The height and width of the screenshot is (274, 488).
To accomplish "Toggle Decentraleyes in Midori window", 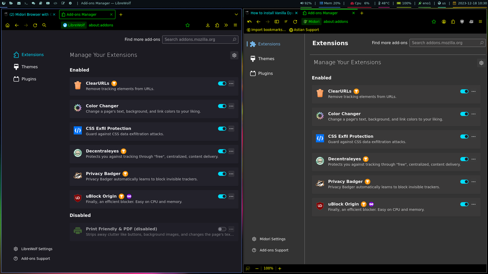I will [x=464, y=159].
